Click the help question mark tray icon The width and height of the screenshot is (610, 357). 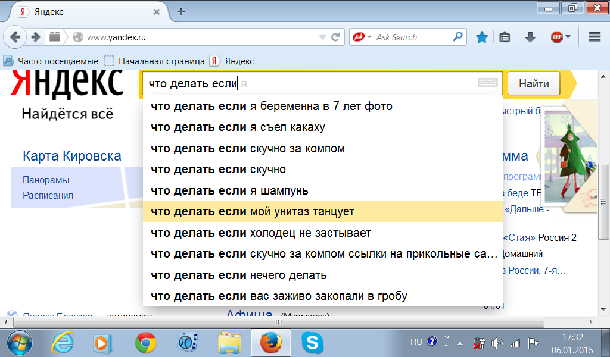pos(432,341)
